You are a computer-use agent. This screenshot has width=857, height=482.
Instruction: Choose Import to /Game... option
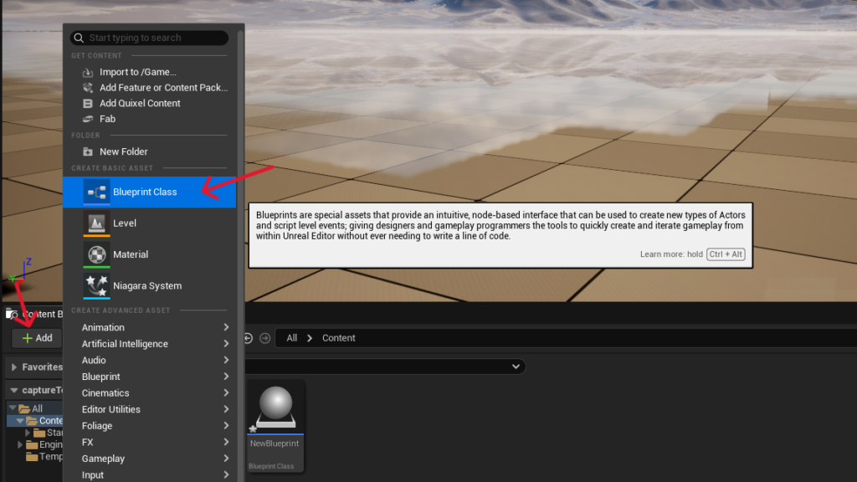coord(149,72)
